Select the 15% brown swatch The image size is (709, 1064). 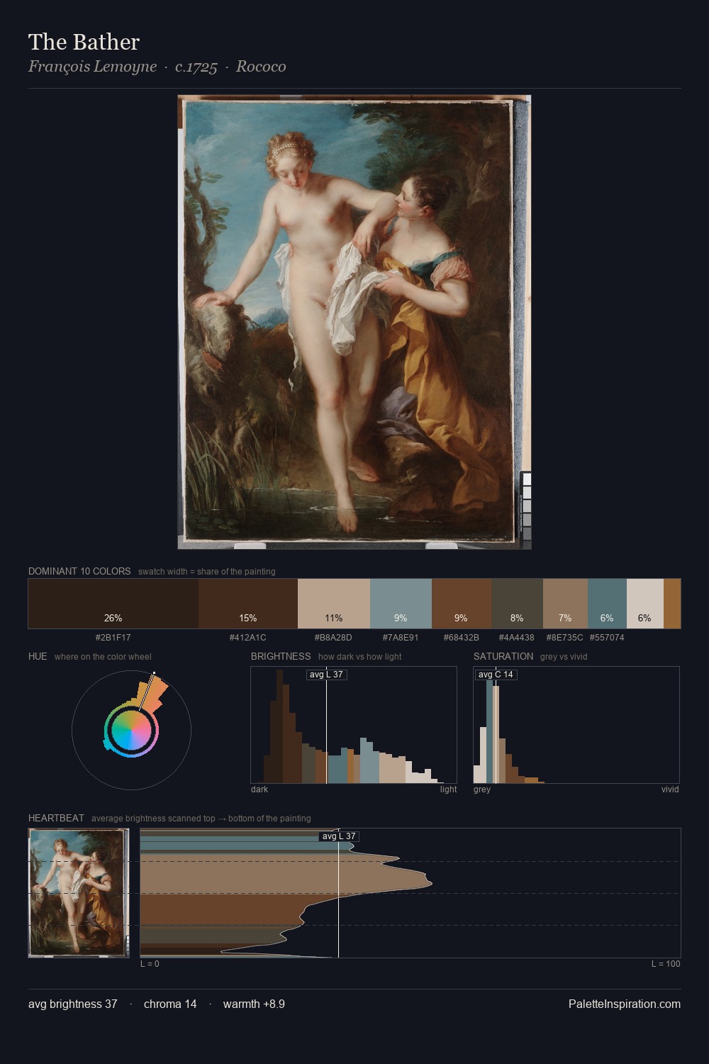pos(248,604)
